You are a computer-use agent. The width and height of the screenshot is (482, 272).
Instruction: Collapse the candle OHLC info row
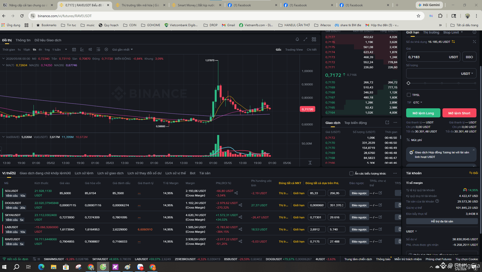pyautogui.click(x=4, y=59)
